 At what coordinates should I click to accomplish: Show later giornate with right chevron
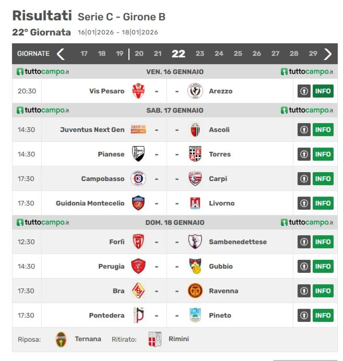click(x=327, y=54)
